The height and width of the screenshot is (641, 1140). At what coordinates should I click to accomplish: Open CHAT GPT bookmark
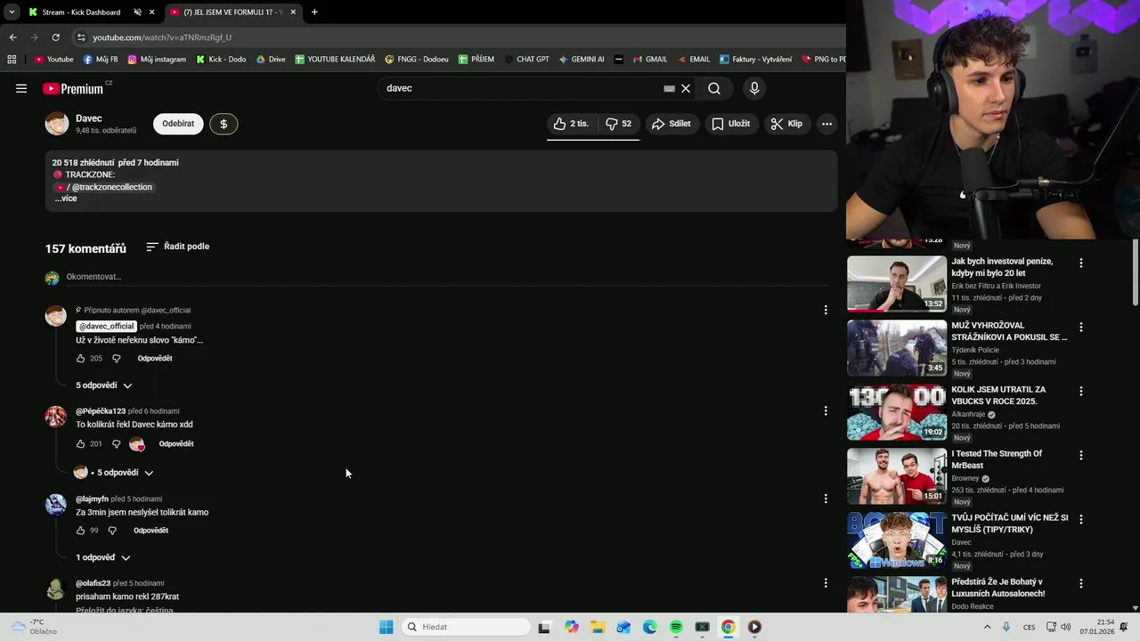point(526,60)
